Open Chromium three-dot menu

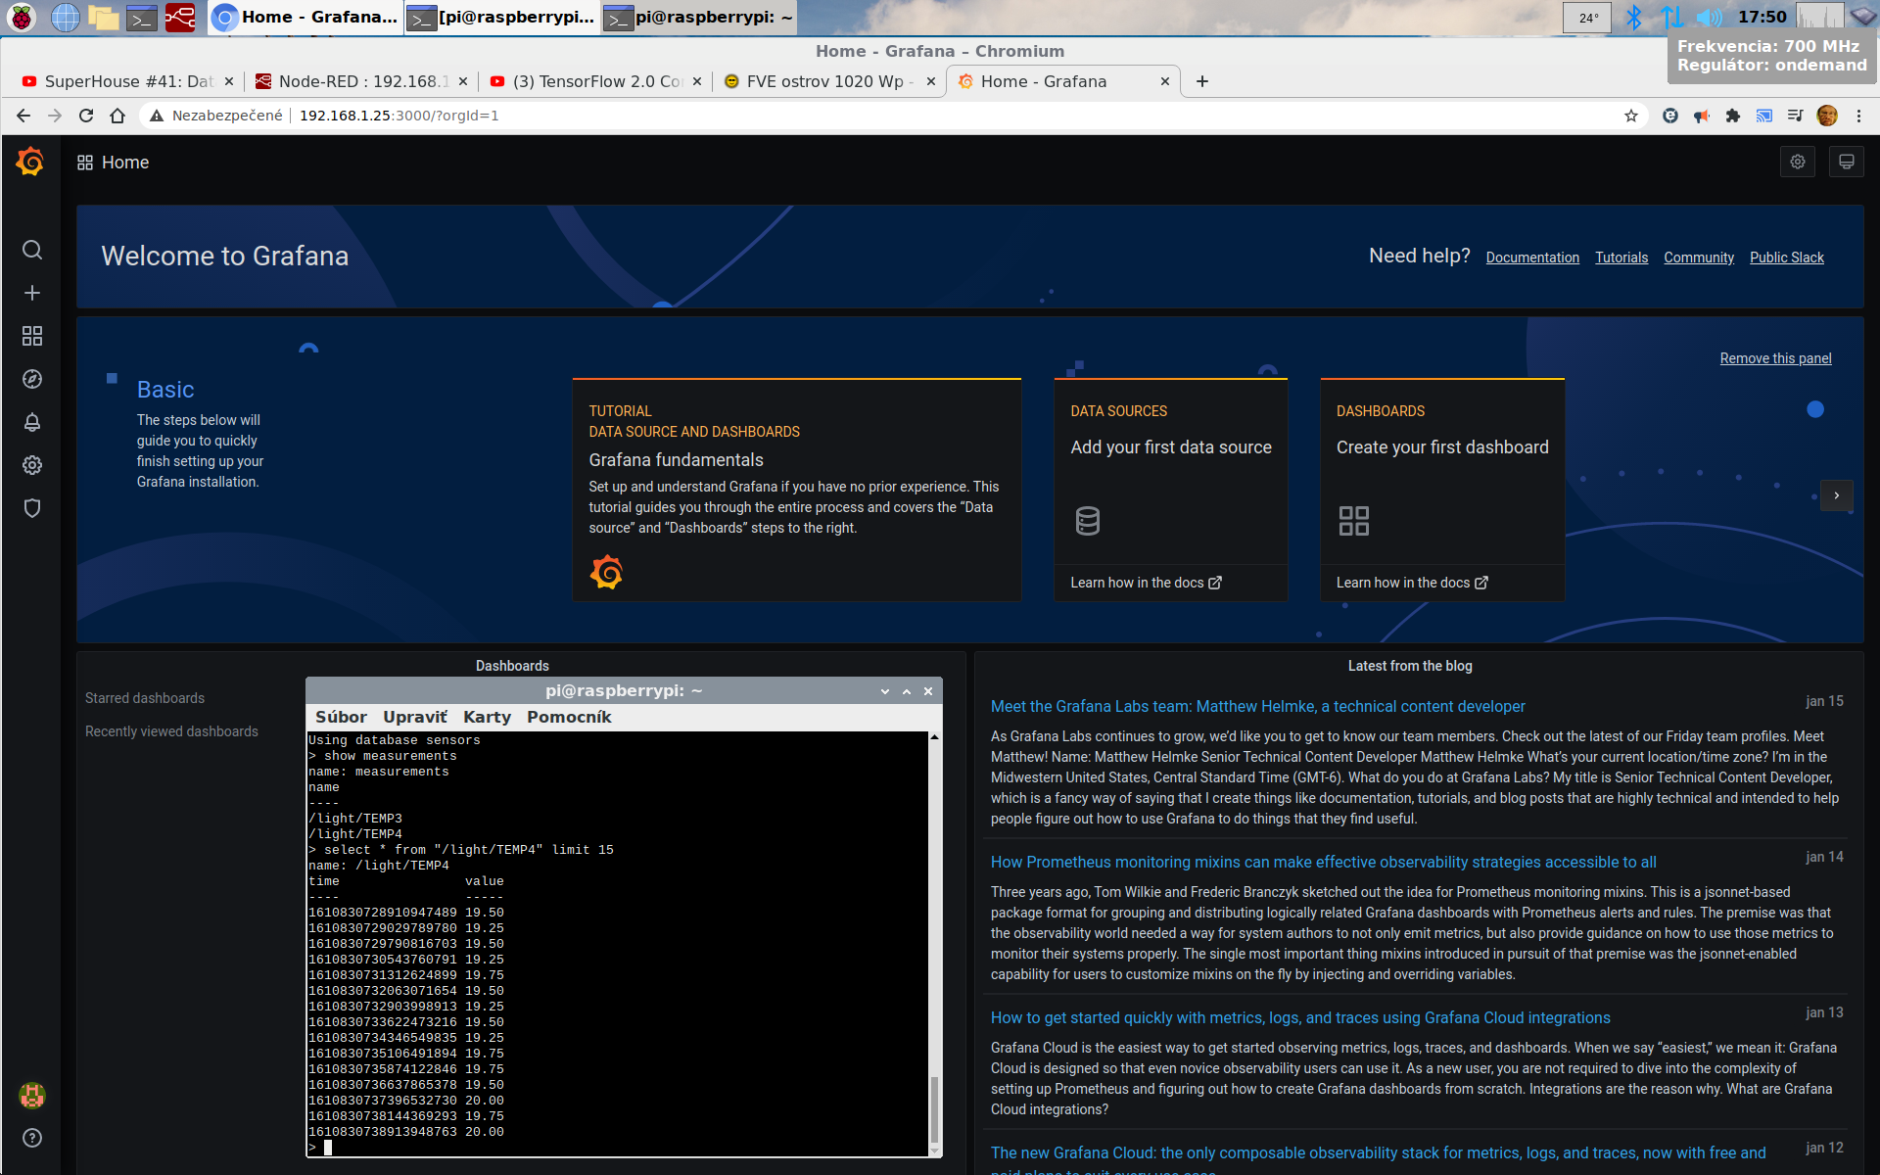coord(1858,116)
